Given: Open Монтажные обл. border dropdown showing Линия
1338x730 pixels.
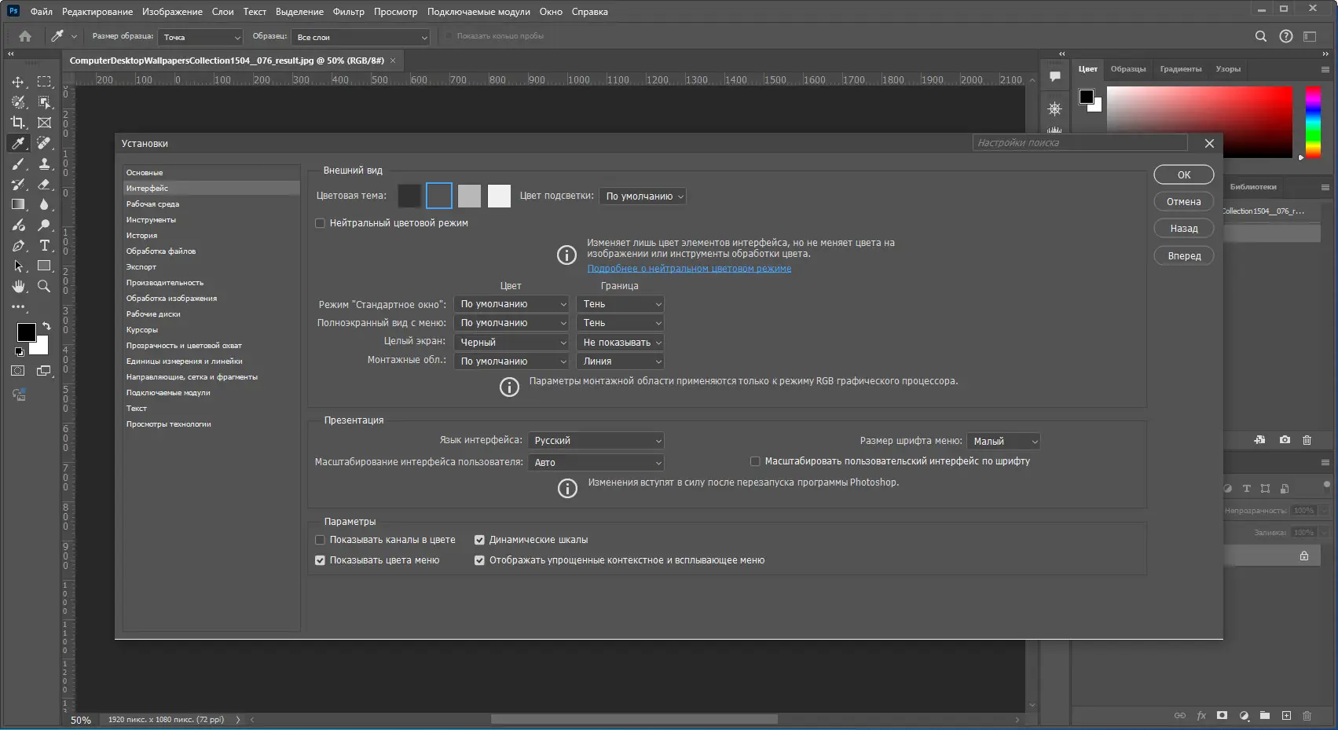Looking at the screenshot, I should 621,361.
